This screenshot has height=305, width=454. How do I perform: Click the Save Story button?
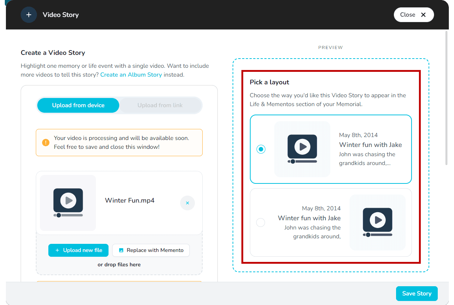tap(417, 293)
